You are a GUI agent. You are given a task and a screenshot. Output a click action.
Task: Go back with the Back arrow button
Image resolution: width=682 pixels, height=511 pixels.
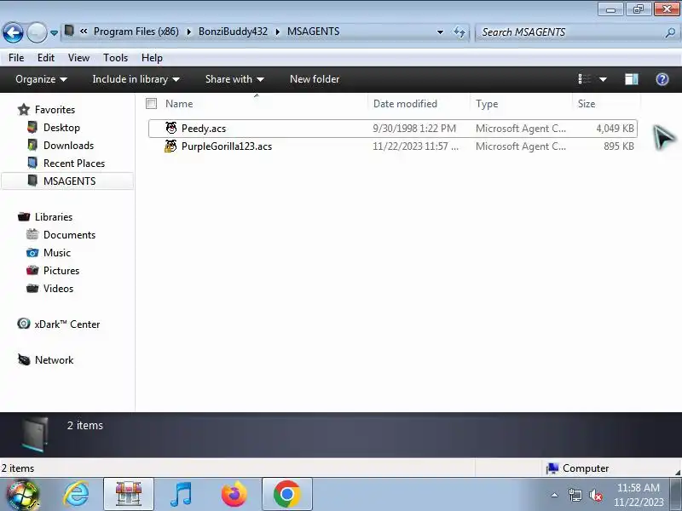[x=13, y=32]
